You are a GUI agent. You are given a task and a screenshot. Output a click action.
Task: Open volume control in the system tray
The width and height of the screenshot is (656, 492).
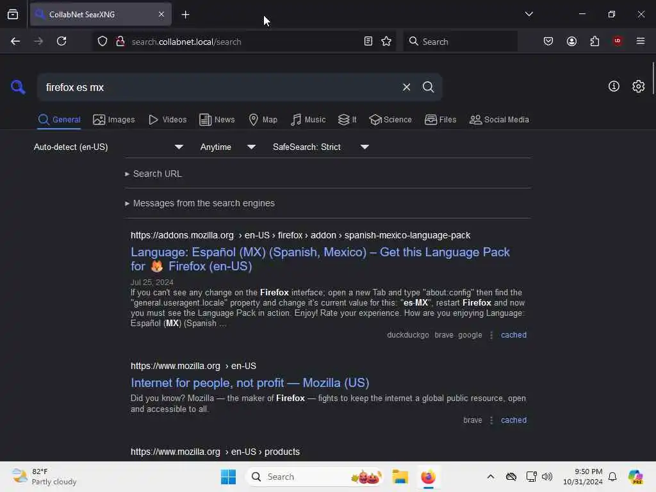pos(547,477)
